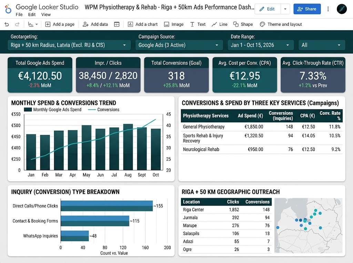Click the pencil icon on Edit button
Screen dimensions: 353x263
coord(262,9)
